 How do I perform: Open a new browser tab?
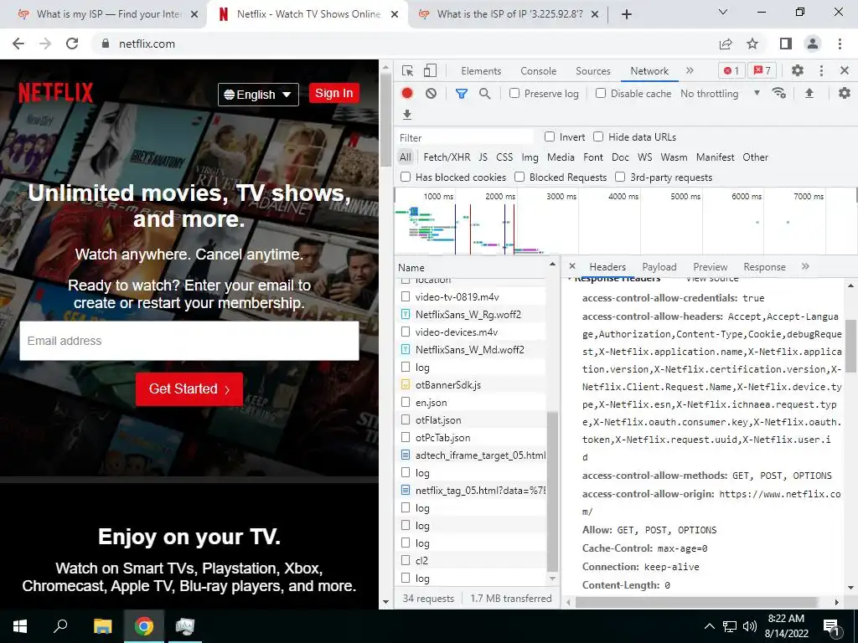pyautogui.click(x=627, y=14)
